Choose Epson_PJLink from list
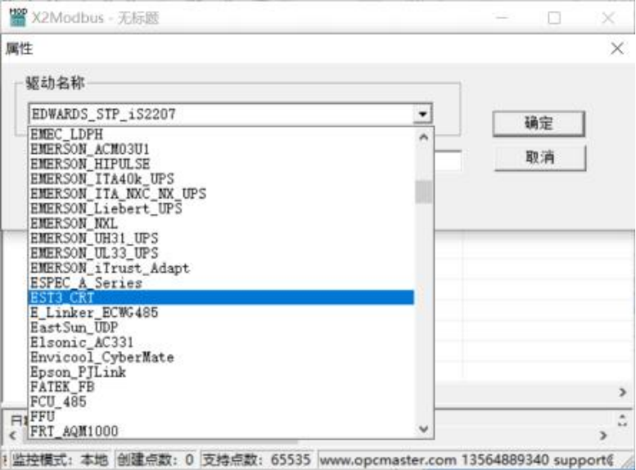This screenshot has width=636, height=470. pos(222,373)
